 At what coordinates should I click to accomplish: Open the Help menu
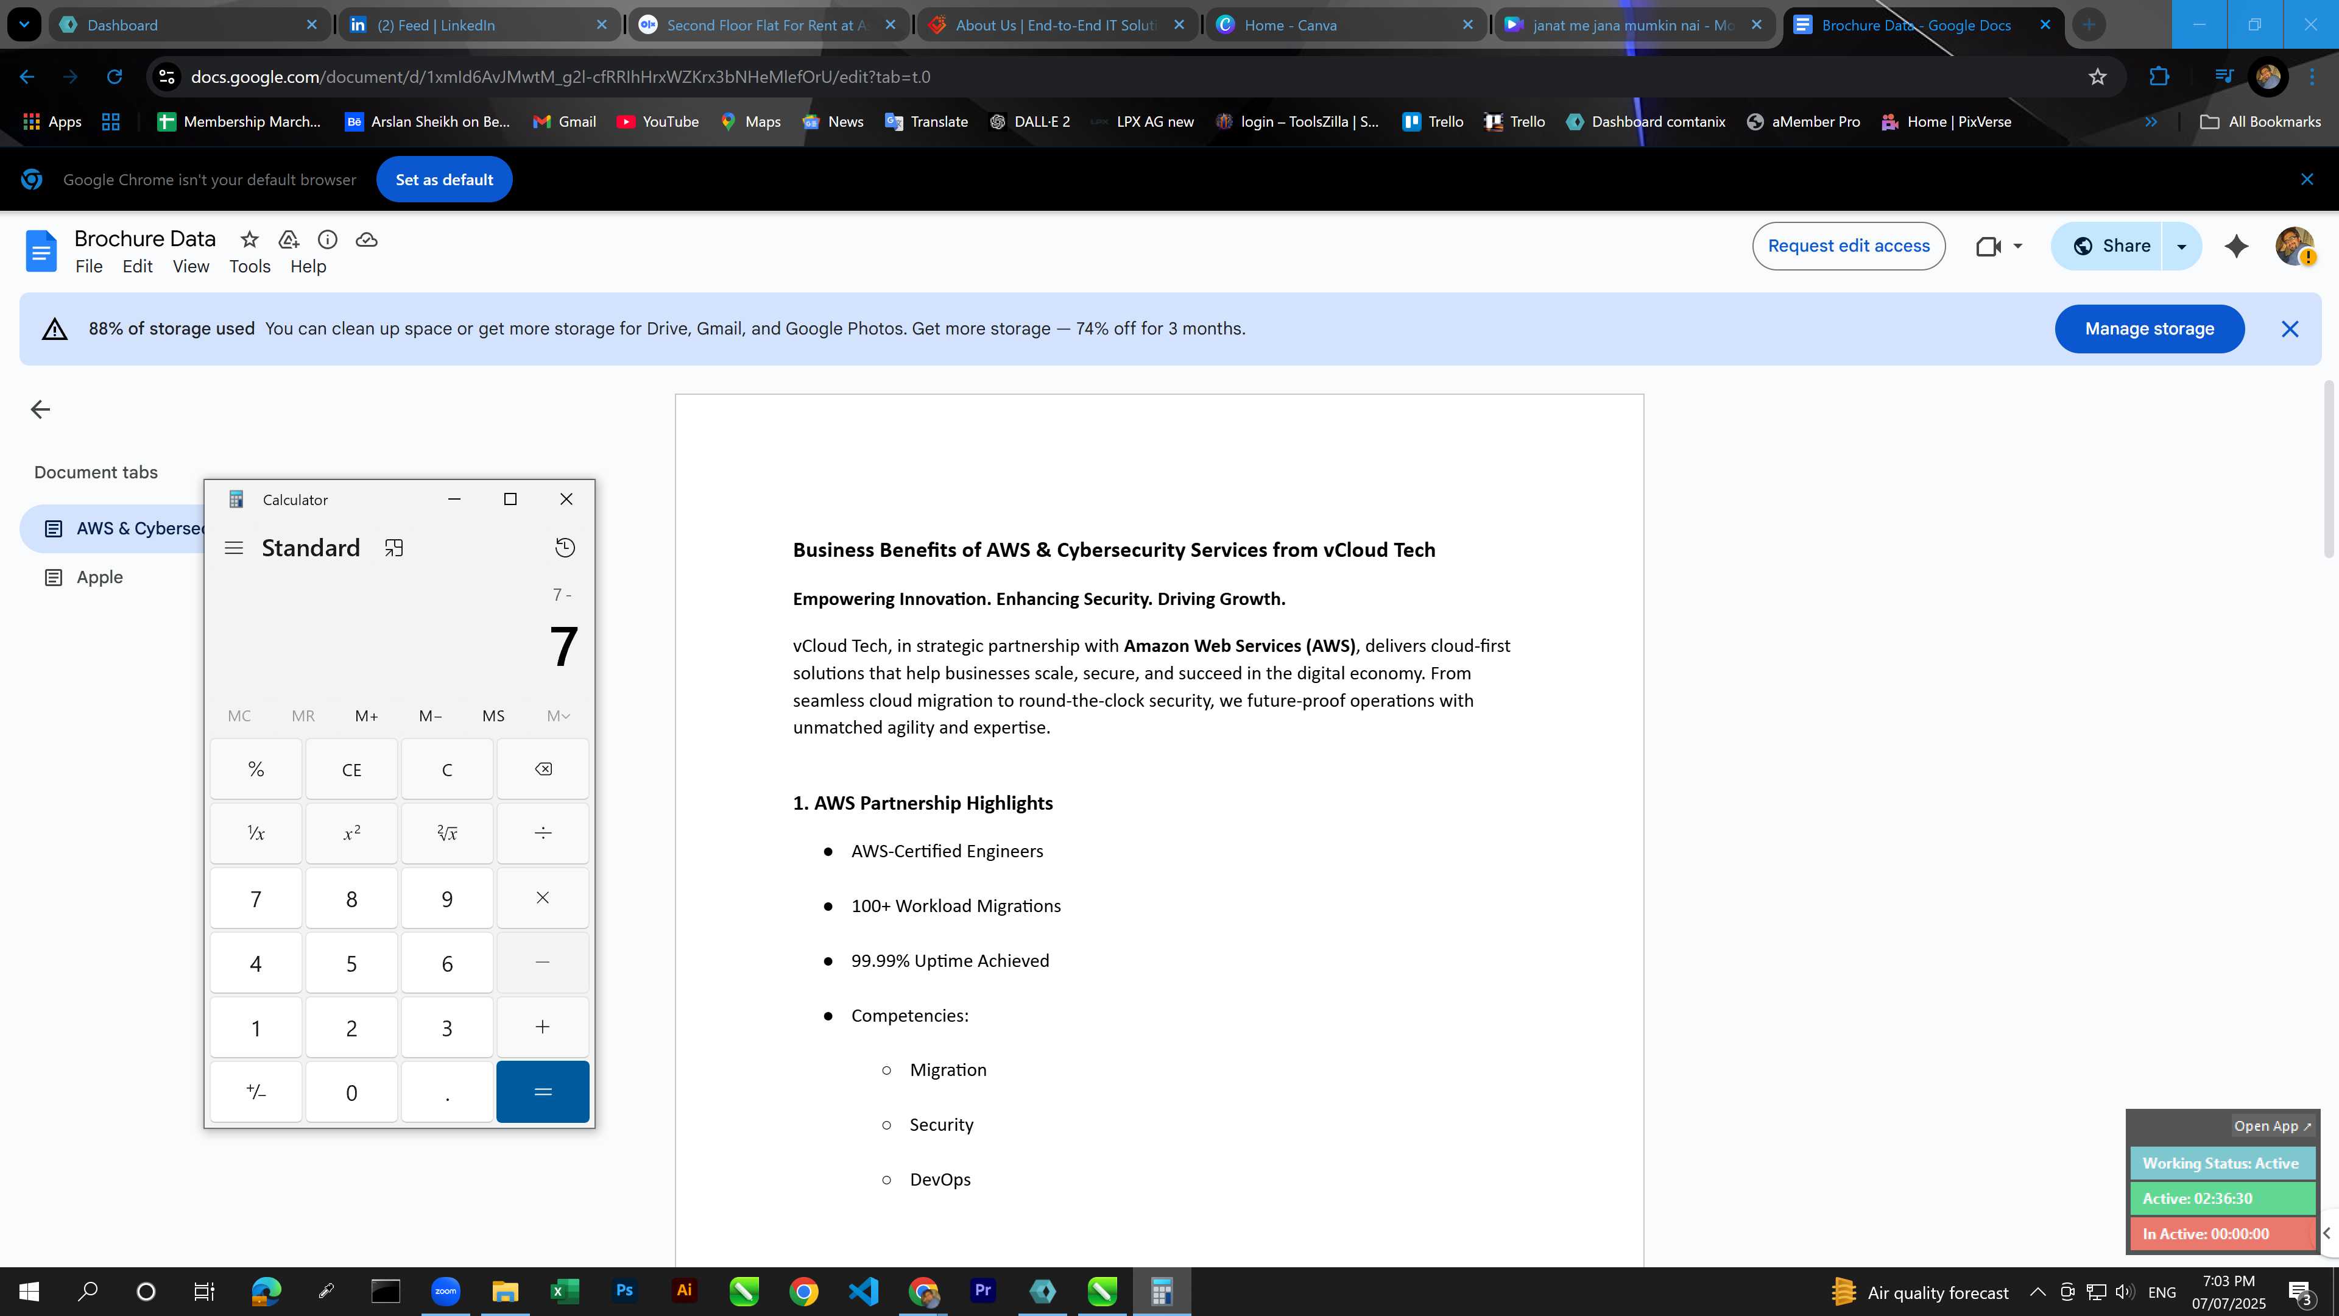(308, 266)
